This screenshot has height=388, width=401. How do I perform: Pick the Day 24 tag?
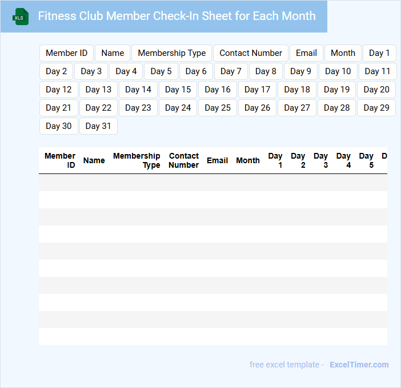point(178,108)
